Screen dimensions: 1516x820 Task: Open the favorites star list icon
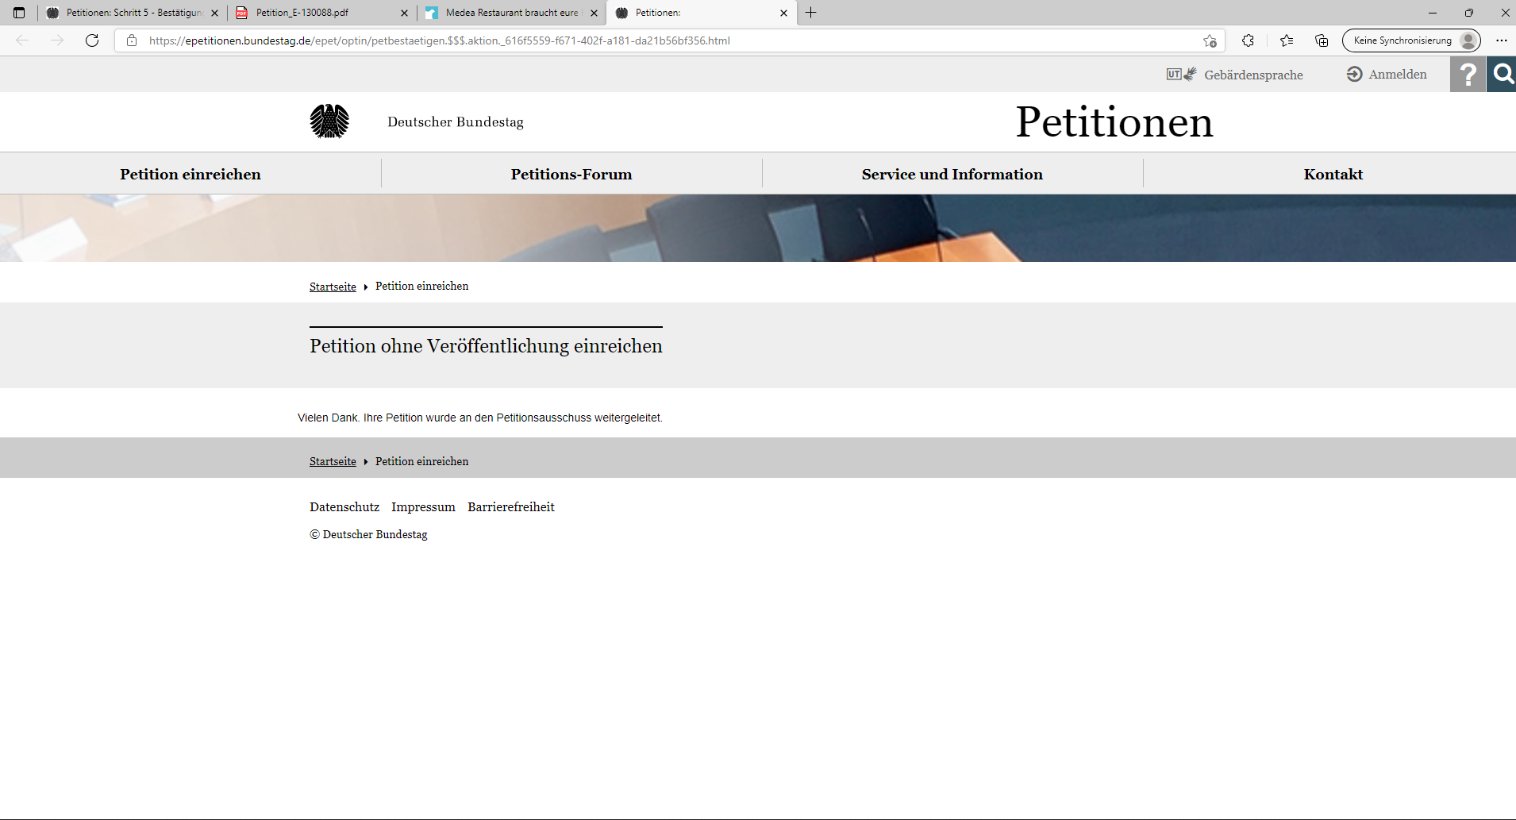pos(1287,40)
